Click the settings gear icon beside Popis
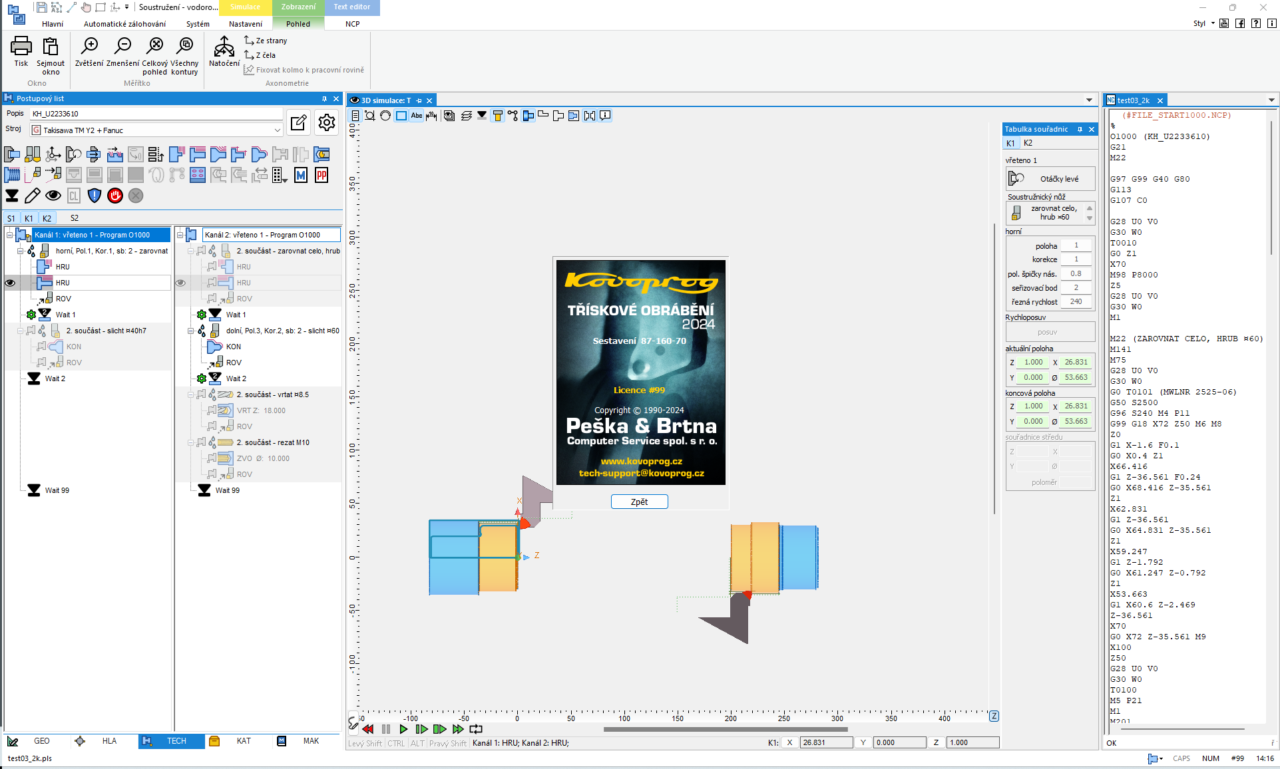The width and height of the screenshot is (1280, 769). coord(326,122)
